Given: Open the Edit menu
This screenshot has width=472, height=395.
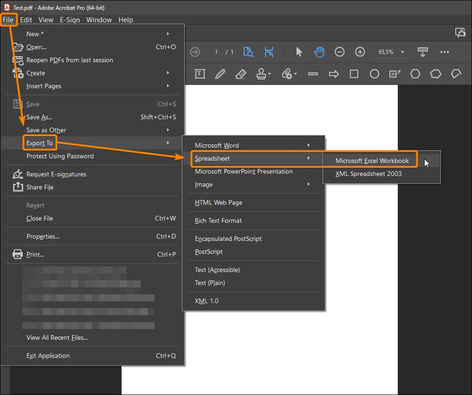Looking at the screenshot, I should tap(26, 20).
